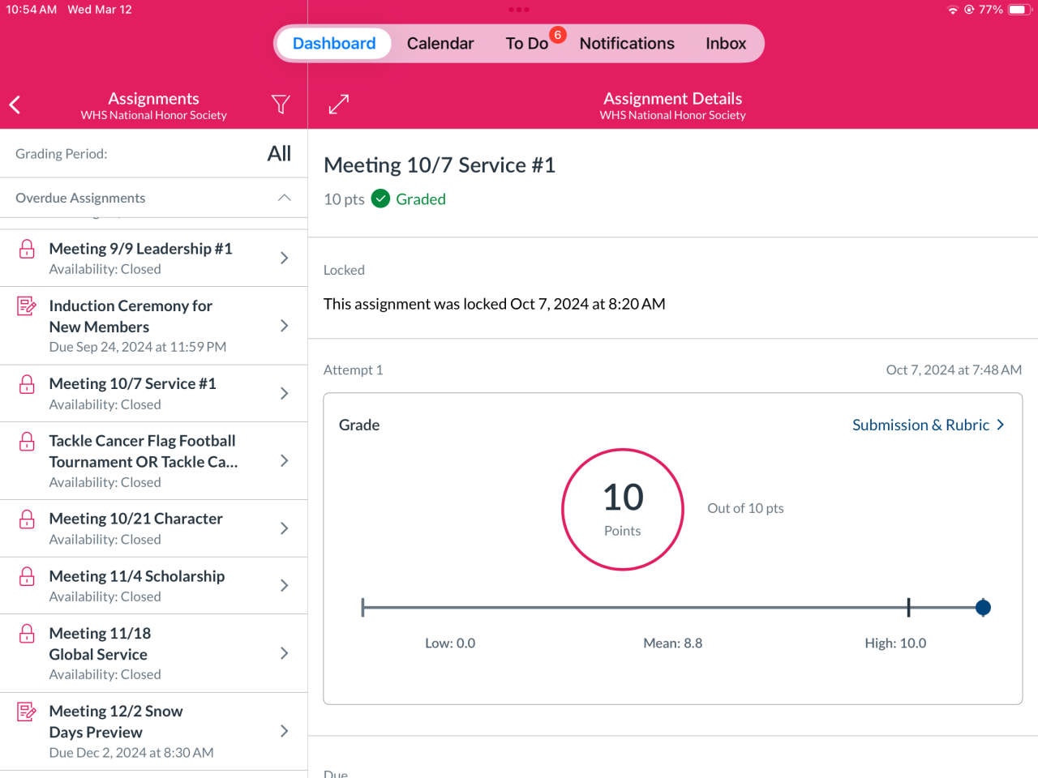Open chevron for Meeting 11/4 Scholarship
Image resolution: width=1038 pixels, height=778 pixels.
click(284, 585)
